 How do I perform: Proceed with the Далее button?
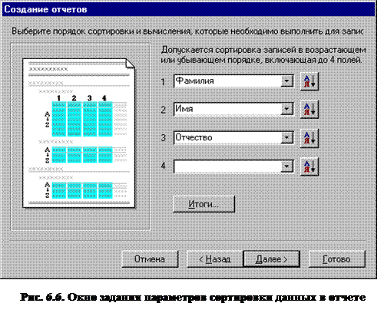tap(271, 259)
